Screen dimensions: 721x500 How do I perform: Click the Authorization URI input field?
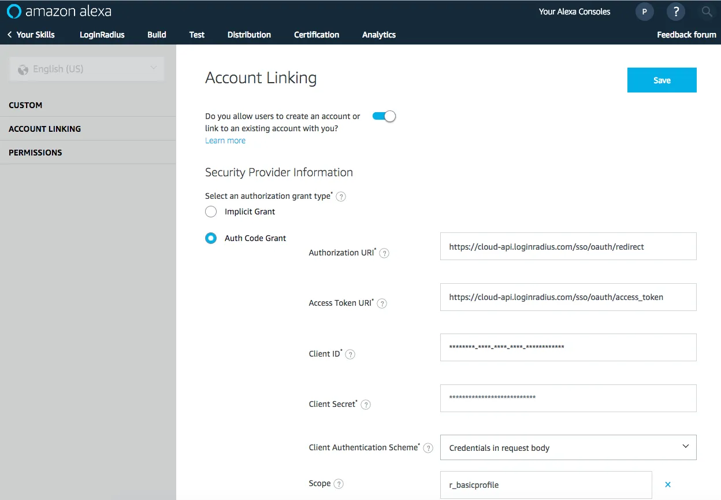click(568, 246)
